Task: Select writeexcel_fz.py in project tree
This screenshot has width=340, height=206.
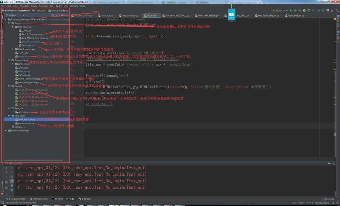Action: click(x=25, y=123)
